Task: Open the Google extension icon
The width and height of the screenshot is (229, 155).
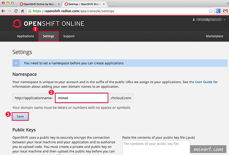Action: (x=218, y=11)
